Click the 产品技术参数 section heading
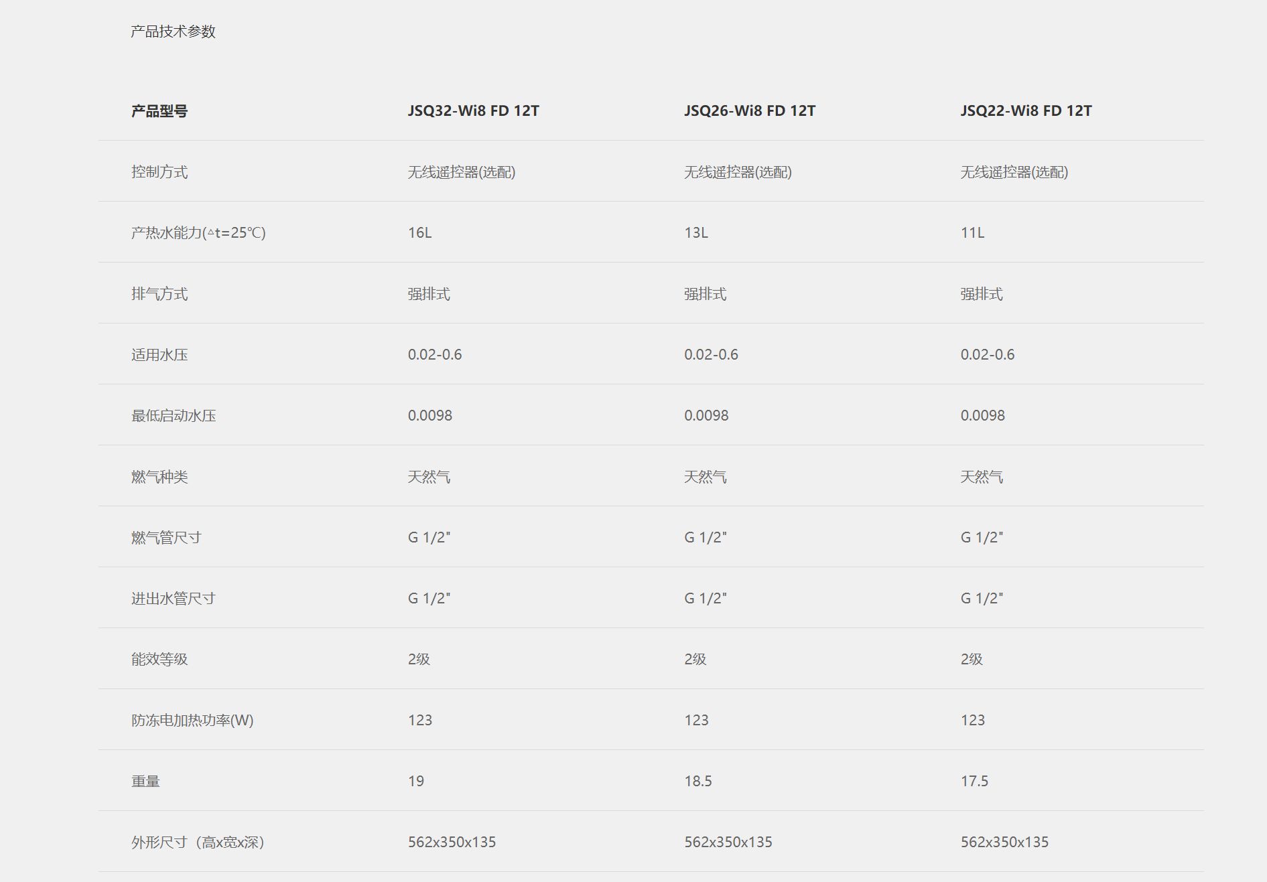The image size is (1267, 882). 173,31
